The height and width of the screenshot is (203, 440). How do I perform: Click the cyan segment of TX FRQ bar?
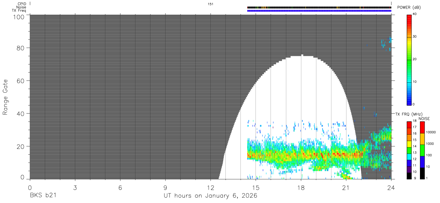(409, 158)
